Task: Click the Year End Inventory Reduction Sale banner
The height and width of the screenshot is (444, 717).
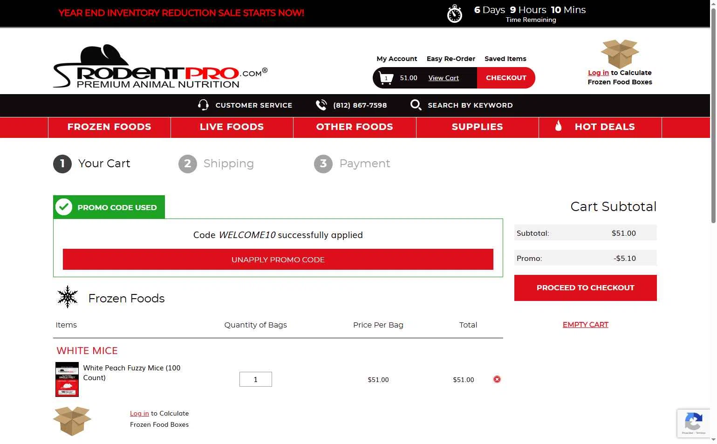Action: coord(181,13)
